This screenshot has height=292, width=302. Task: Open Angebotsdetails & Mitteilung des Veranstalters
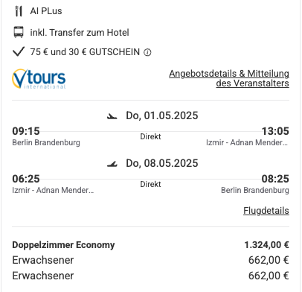coord(229,78)
